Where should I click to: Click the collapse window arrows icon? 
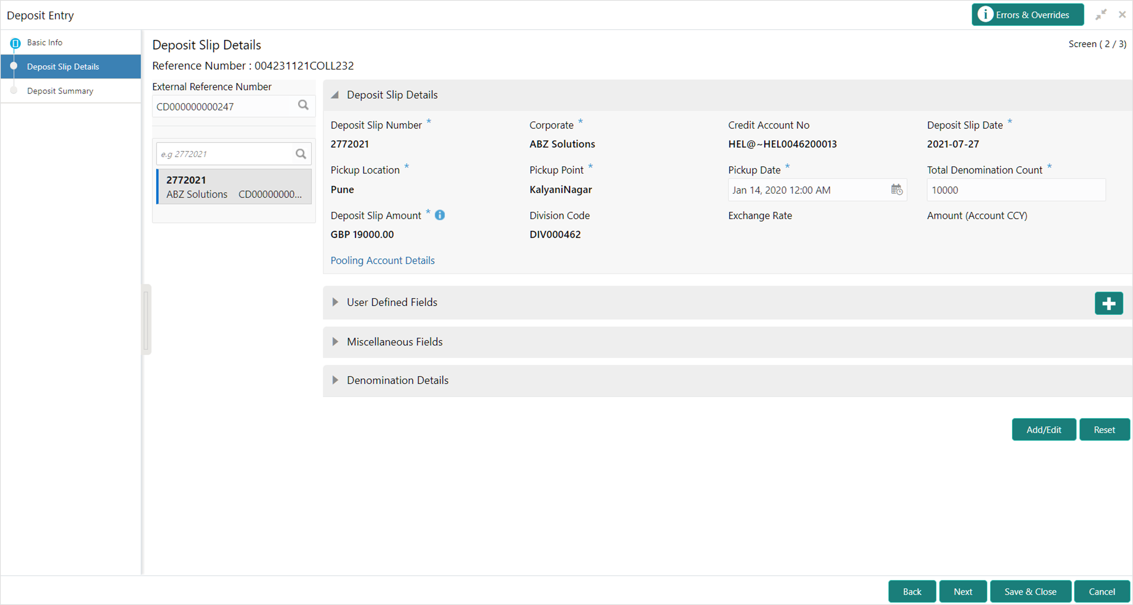pos(1101,15)
